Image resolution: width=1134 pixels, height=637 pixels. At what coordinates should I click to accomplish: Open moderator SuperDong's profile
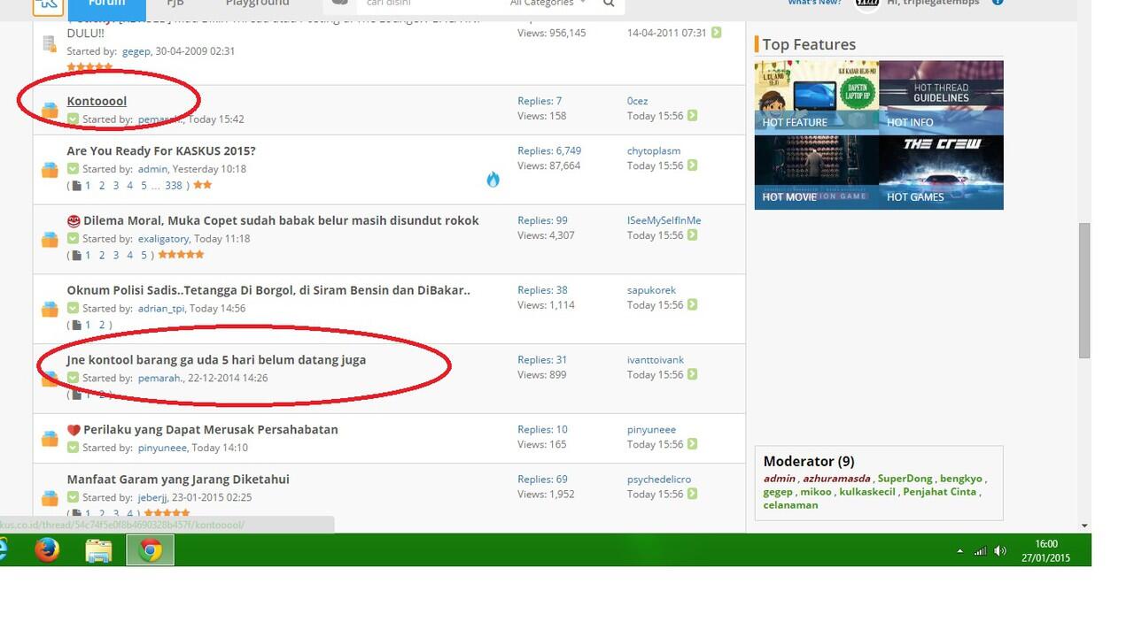905,479
